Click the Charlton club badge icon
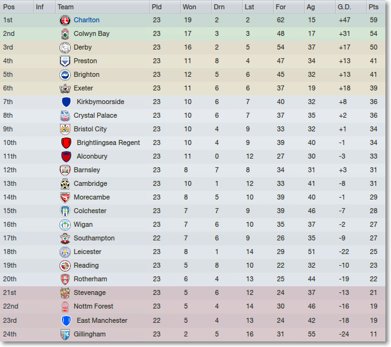This screenshot has height=347, width=391. (65, 20)
